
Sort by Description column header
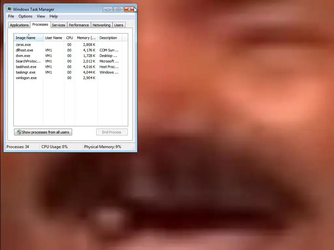point(110,38)
